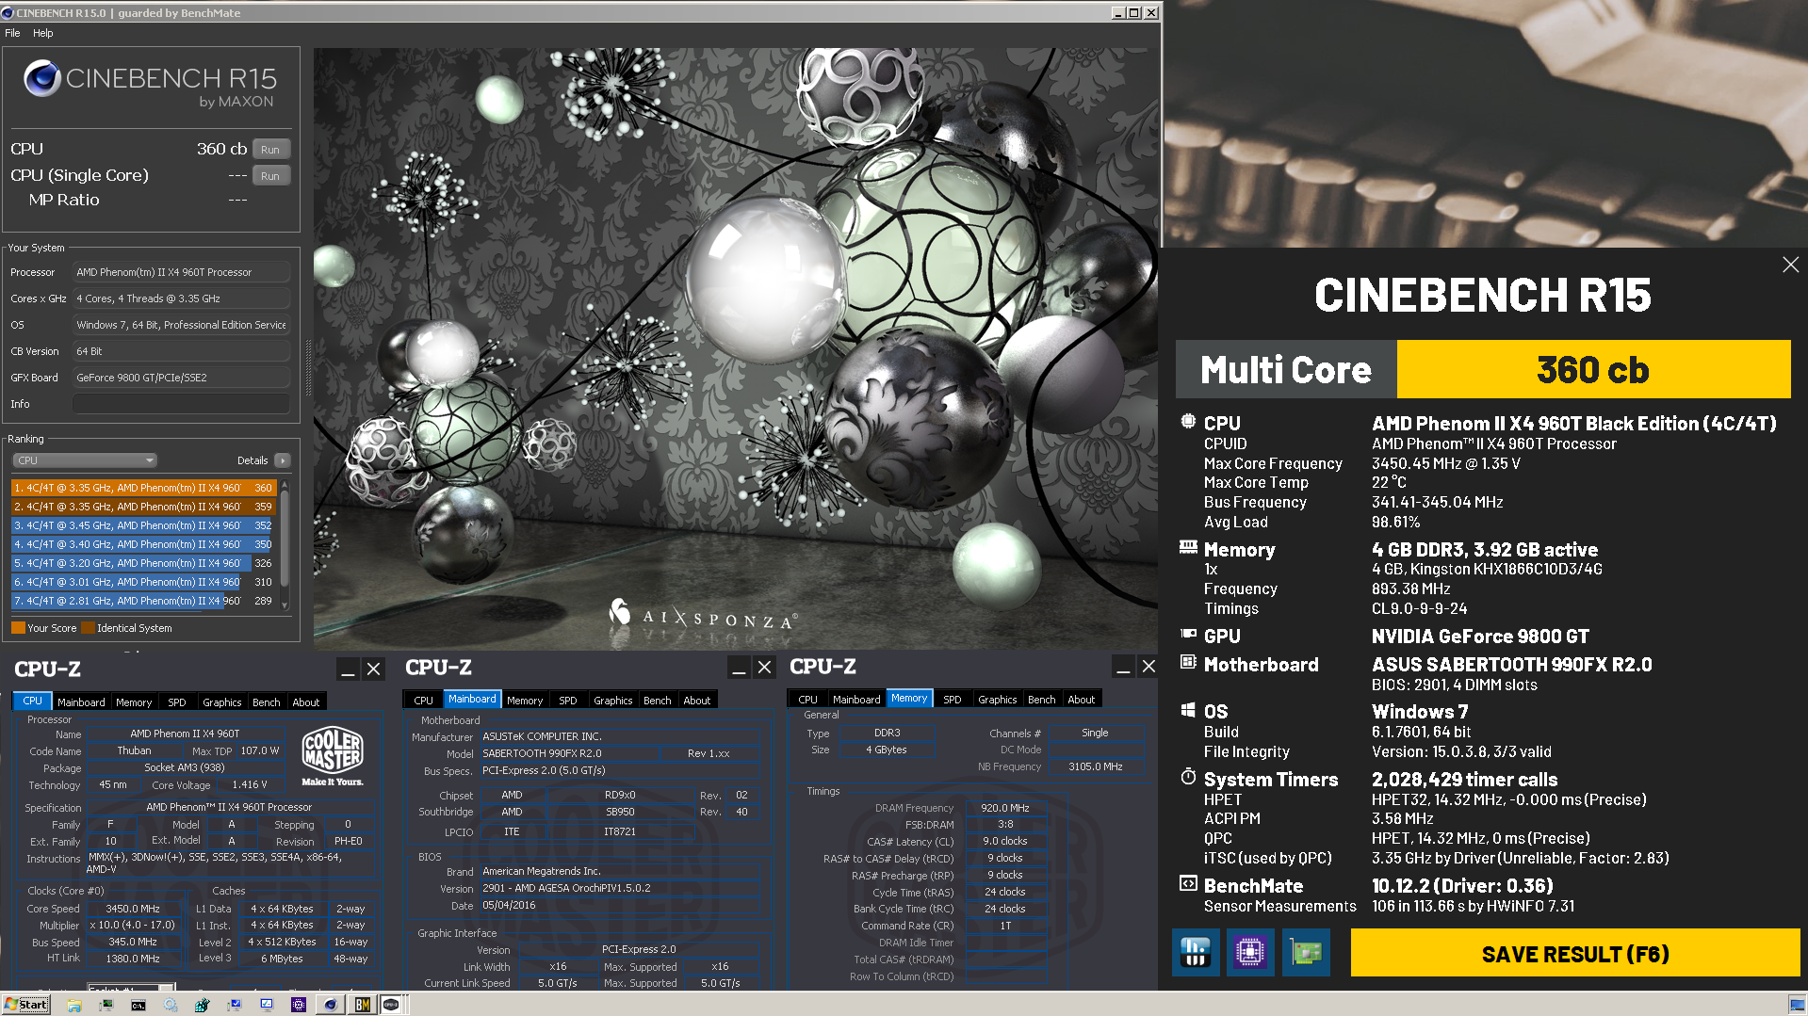The width and height of the screenshot is (1808, 1016).
Task: Open Bench tab in first CPU-Z window
Action: 267,702
